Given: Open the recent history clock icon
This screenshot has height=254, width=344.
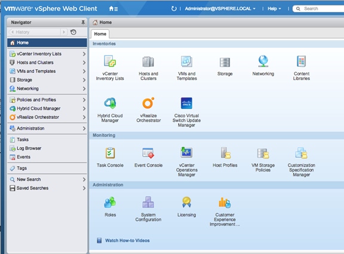Looking at the screenshot, I should pos(73,32).
